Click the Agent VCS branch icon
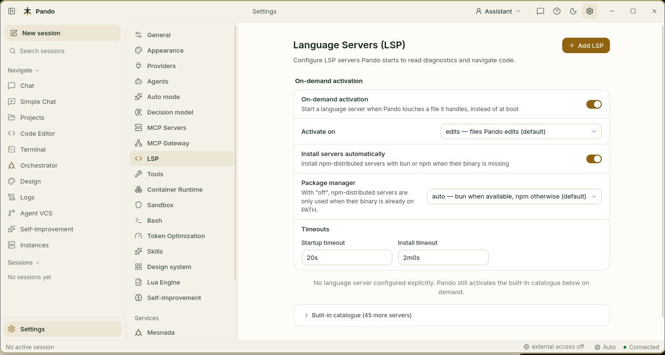This screenshot has height=355, width=665. [12, 213]
